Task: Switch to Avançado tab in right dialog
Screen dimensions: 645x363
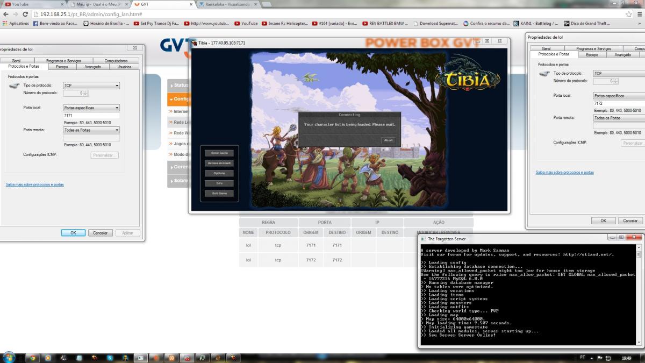Action: (622, 54)
